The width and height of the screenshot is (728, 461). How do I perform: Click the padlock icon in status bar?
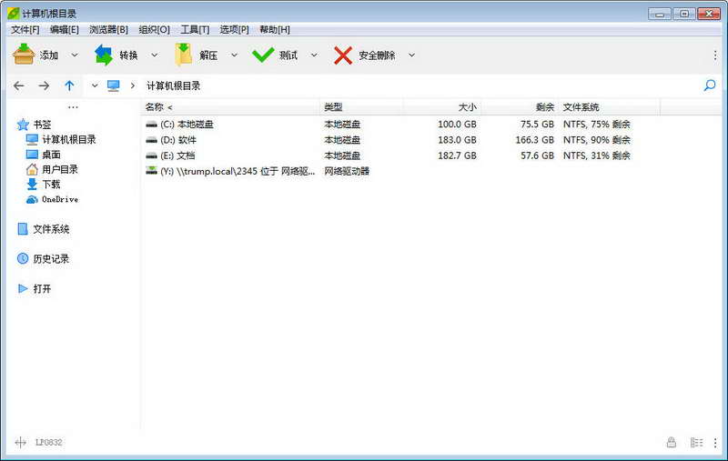672,442
